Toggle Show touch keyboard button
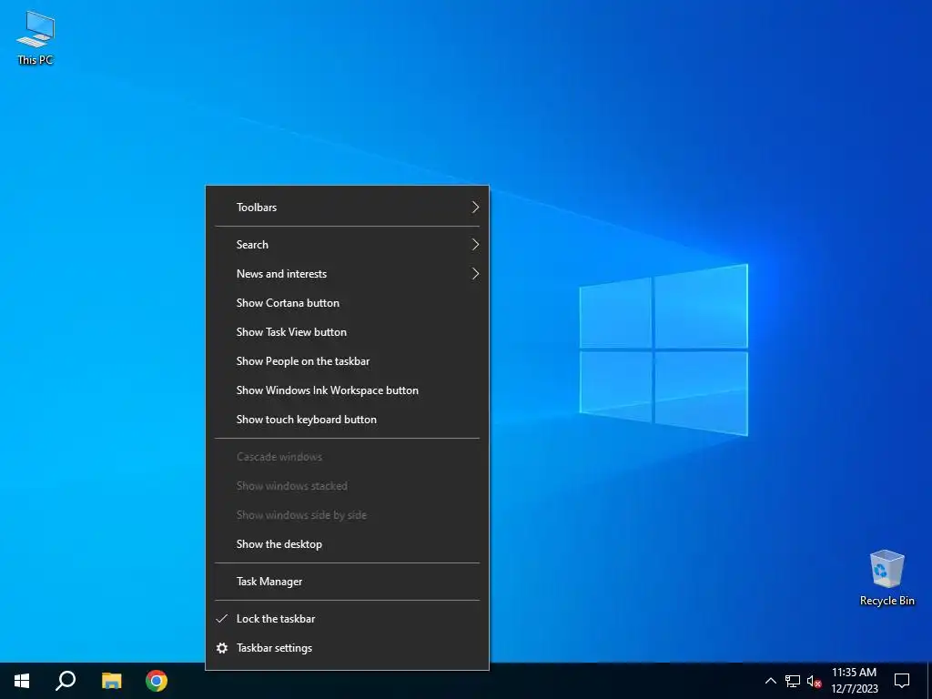This screenshot has height=699, width=932. coord(347,420)
